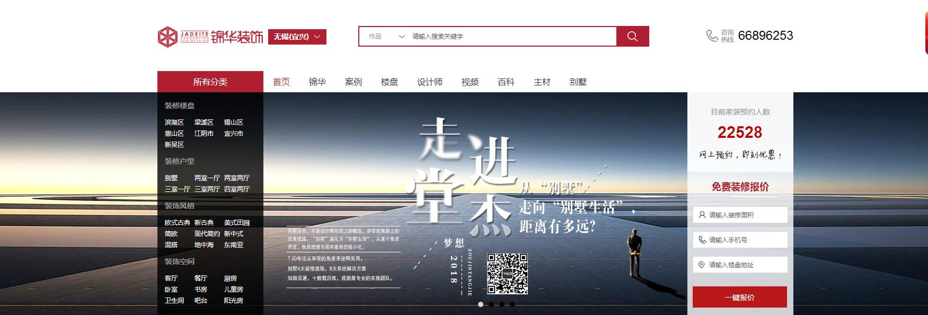The image size is (928, 315).
Task: Select the first carousel dot
Action: tap(481, 304)
